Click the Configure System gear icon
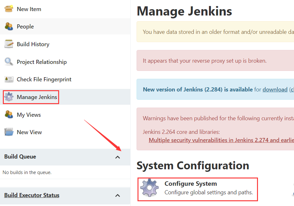Image resolution: width=294 pixels, height=206 pixels. pyautogui.click(x=150, y=188)
